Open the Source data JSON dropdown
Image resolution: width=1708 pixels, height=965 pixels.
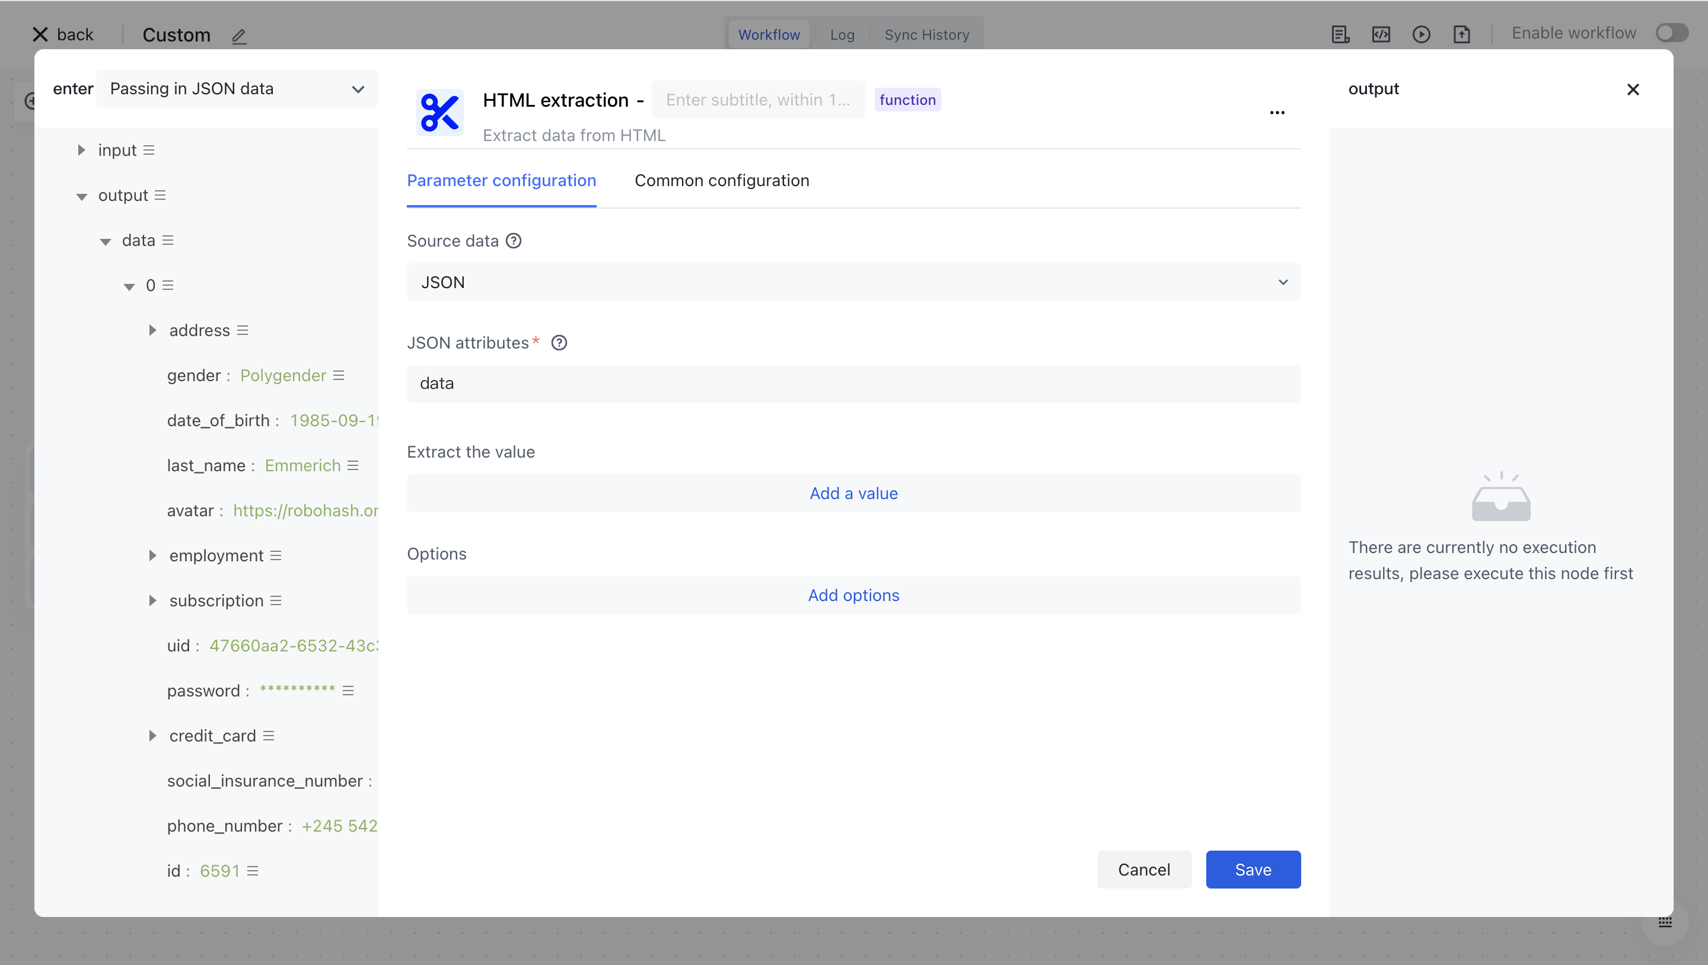853,282
